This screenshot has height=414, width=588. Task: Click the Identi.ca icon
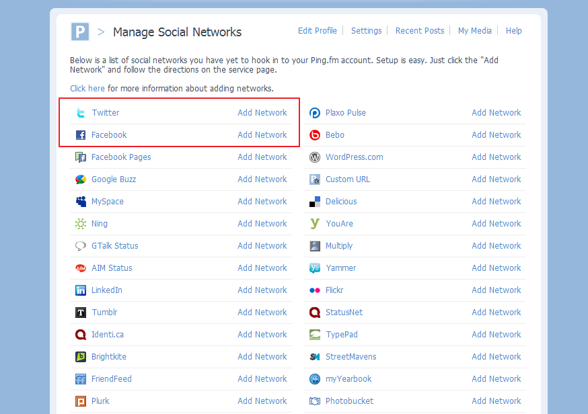[x=81, y=334]
